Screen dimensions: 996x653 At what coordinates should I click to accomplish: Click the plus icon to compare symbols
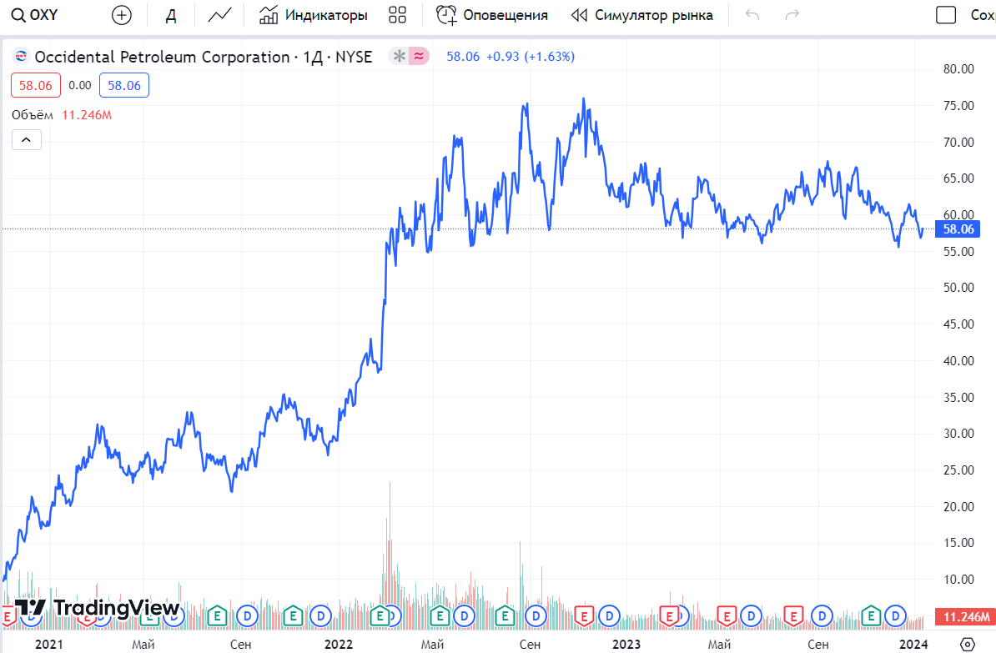[121, 15]
